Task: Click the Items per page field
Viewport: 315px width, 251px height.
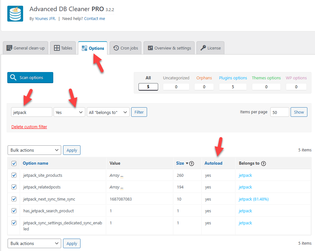Action: click(280, 112)
